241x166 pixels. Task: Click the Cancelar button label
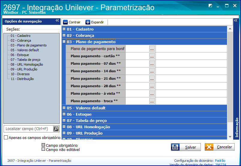224,147
